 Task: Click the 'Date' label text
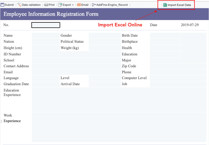tap(154, 25)
